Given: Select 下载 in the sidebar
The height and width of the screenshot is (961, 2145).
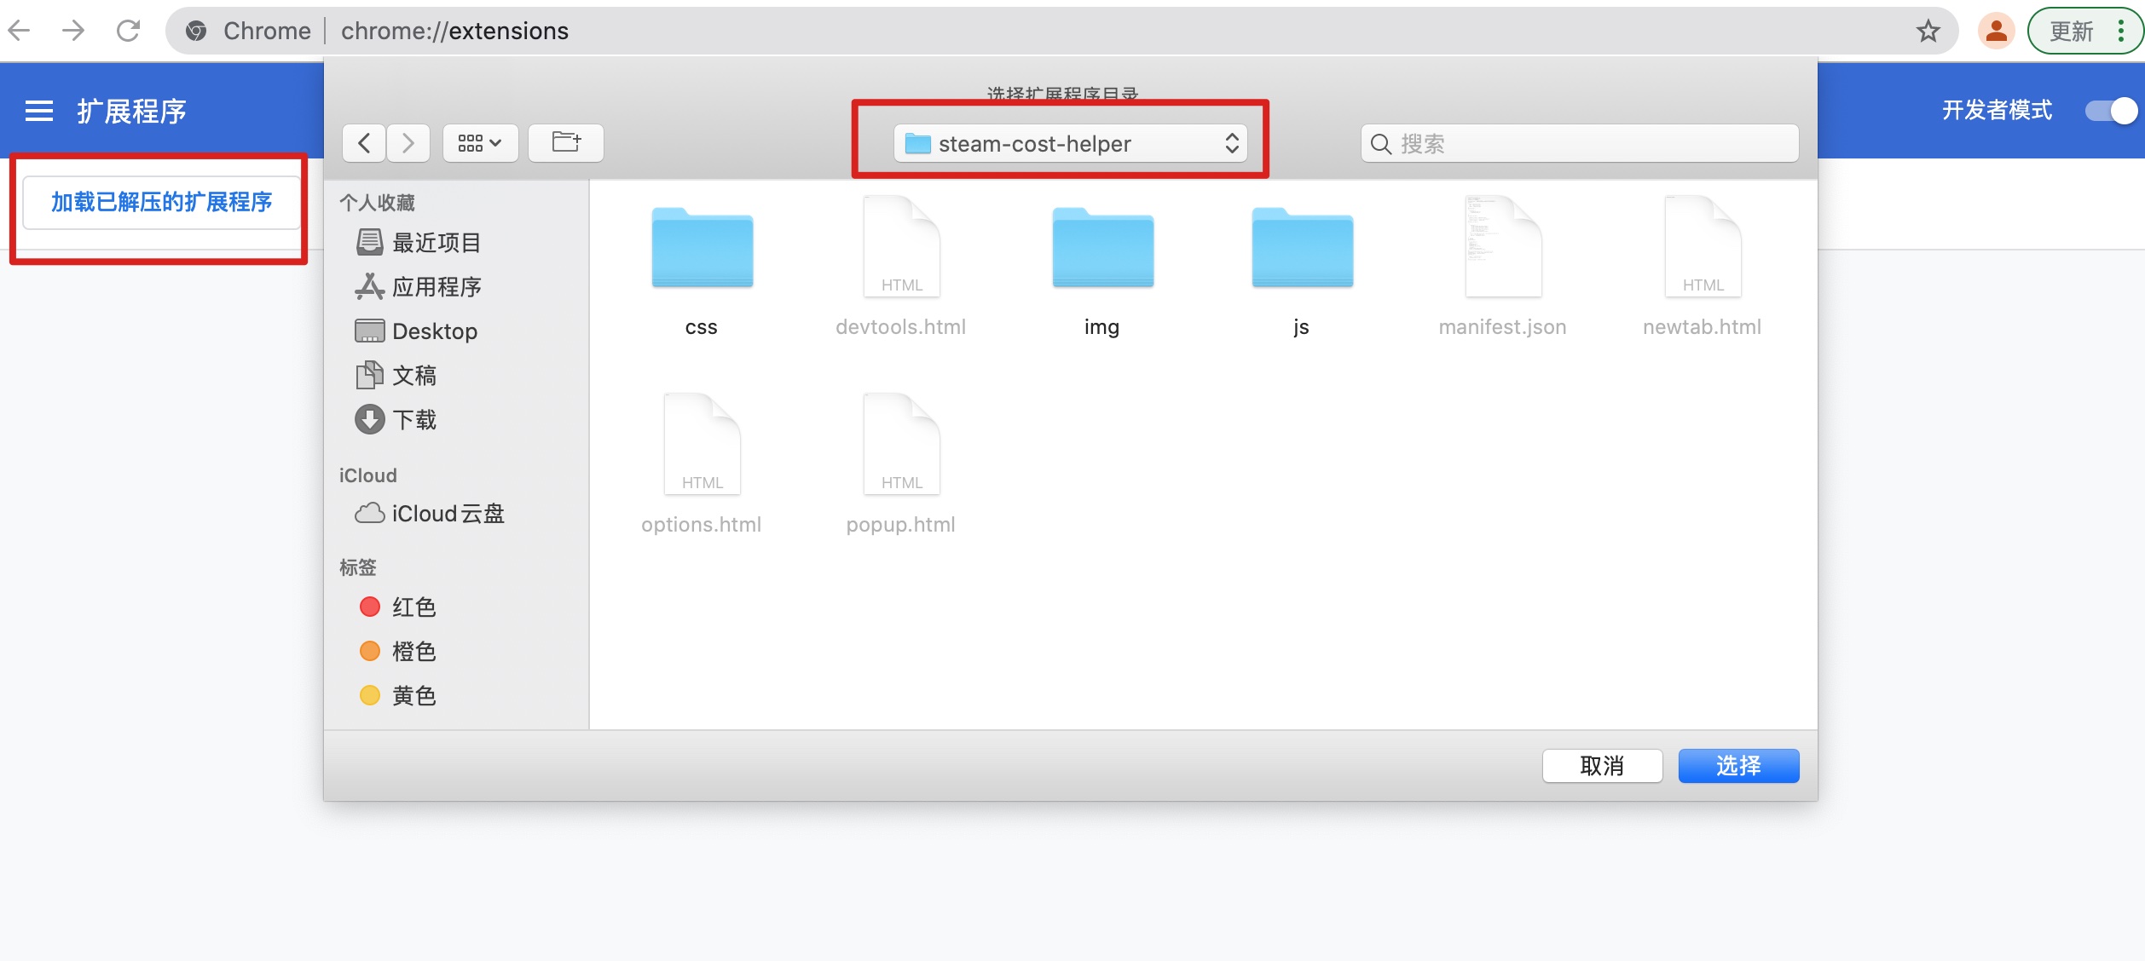Looking at the screenshot, I should click(396, 420).
